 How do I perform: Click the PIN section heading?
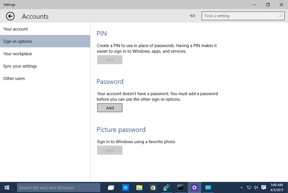click(102, 34)
